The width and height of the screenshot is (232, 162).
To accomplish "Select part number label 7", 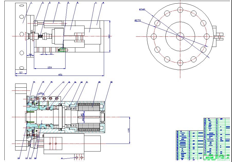I will tap(96, 3).
